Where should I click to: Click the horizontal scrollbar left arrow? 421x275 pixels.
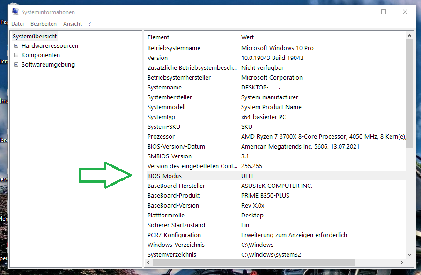[x=148, y=263]
